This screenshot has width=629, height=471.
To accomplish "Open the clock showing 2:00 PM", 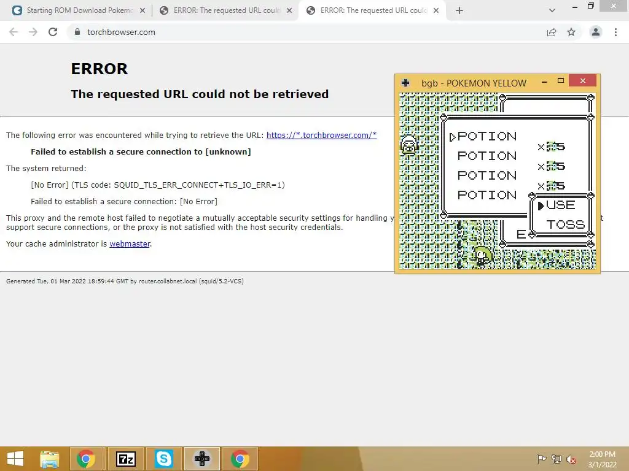I will click(x=602, y=459).
